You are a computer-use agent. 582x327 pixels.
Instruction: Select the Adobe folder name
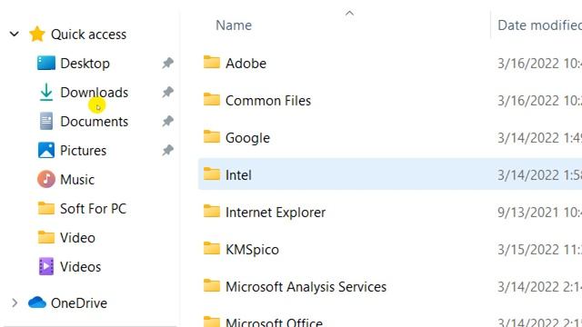246,64
